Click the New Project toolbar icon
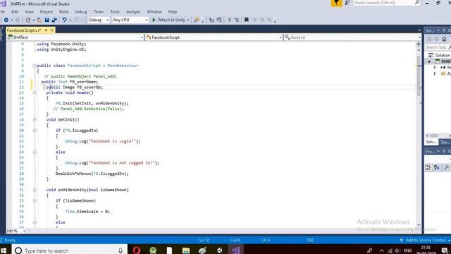451x254 pixels. coord(28,20)
